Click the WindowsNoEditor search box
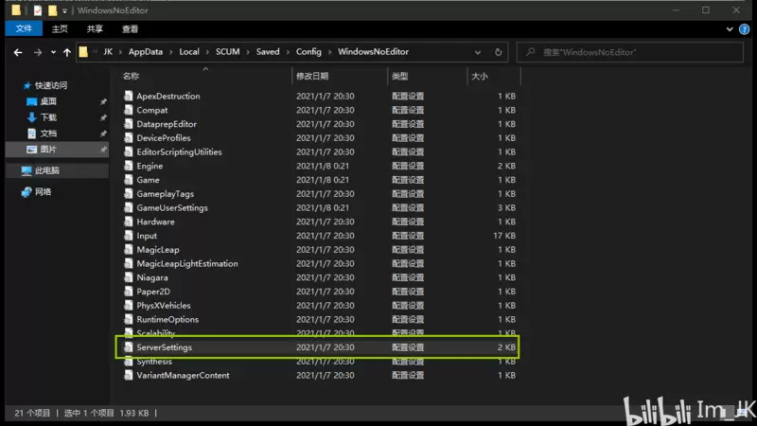The height and width of the screenshot is (426, 757). pyautogui.click(x=630, y=52)
